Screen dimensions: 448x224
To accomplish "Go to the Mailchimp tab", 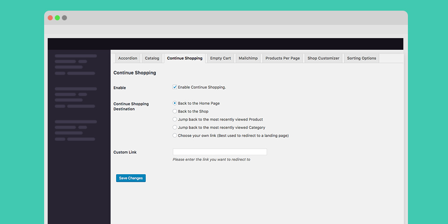I will 248,58.
